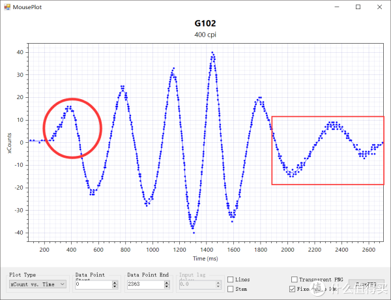Increase Data Point Start with up arrow
Screen dimensions: 391x300
115,282
